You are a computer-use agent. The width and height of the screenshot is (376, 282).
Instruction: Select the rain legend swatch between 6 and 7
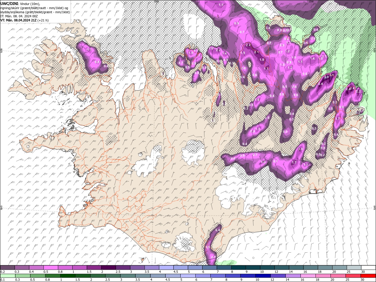203,276
